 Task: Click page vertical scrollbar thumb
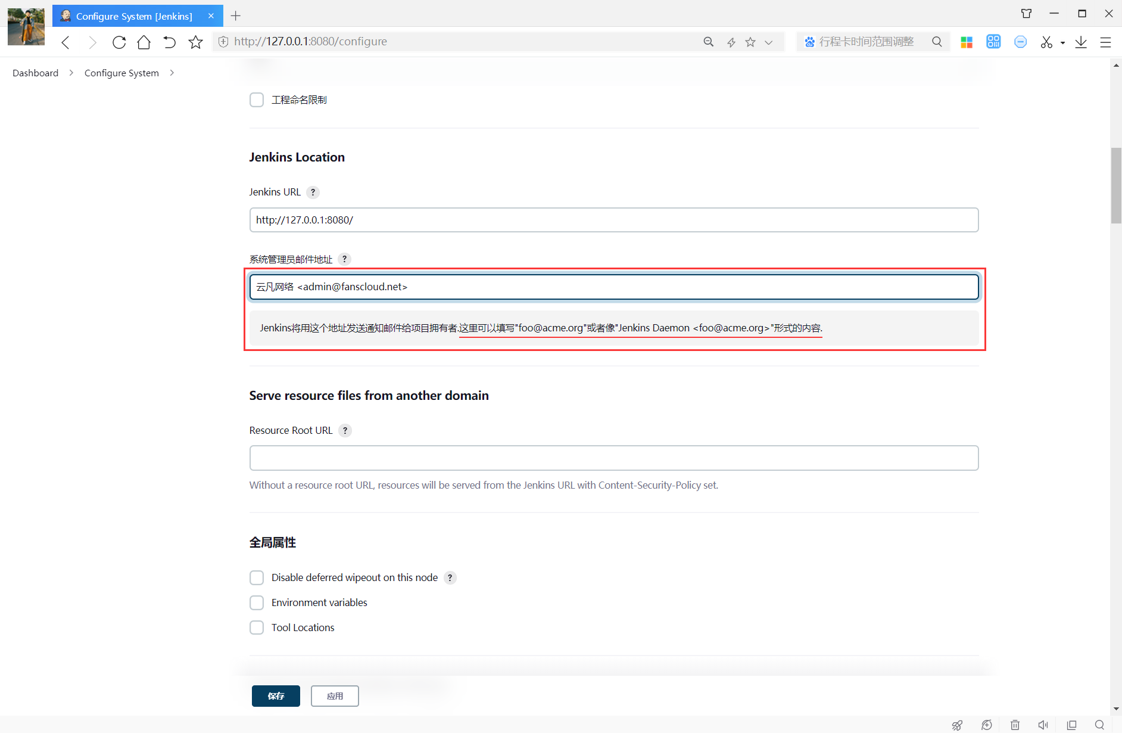(1116, 185)
